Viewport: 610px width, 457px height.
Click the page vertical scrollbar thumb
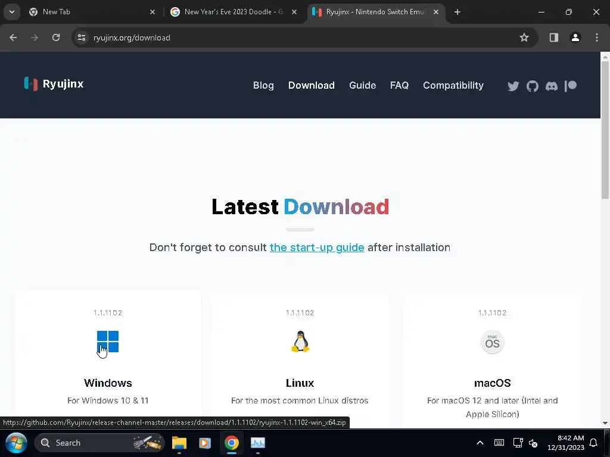605,130
